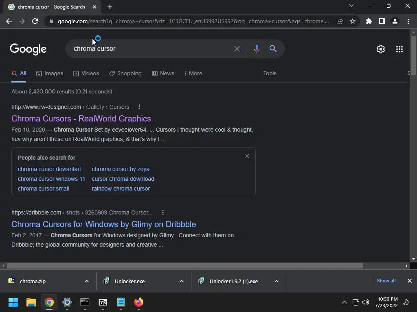Search for chroma cursor by zoya

[121, 169]
